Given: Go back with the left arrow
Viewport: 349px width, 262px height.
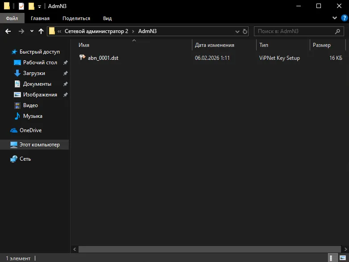Looking at the screenshot, I should point(8,31).
